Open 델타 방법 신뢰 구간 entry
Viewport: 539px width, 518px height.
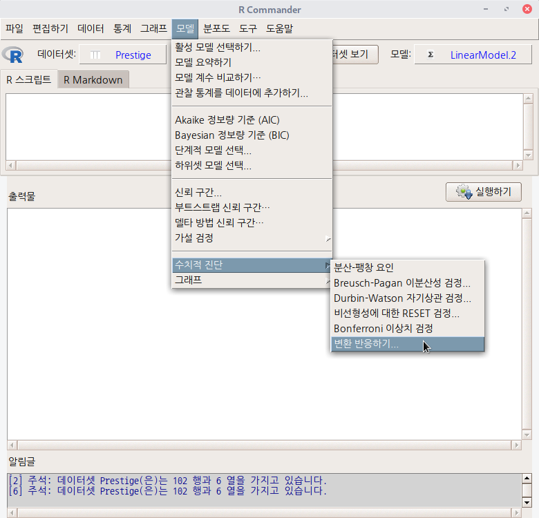[x=252, y=222]
